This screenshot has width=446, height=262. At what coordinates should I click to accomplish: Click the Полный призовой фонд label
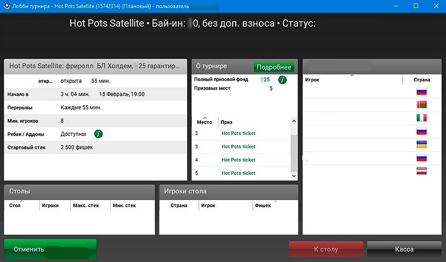[221, 80]
